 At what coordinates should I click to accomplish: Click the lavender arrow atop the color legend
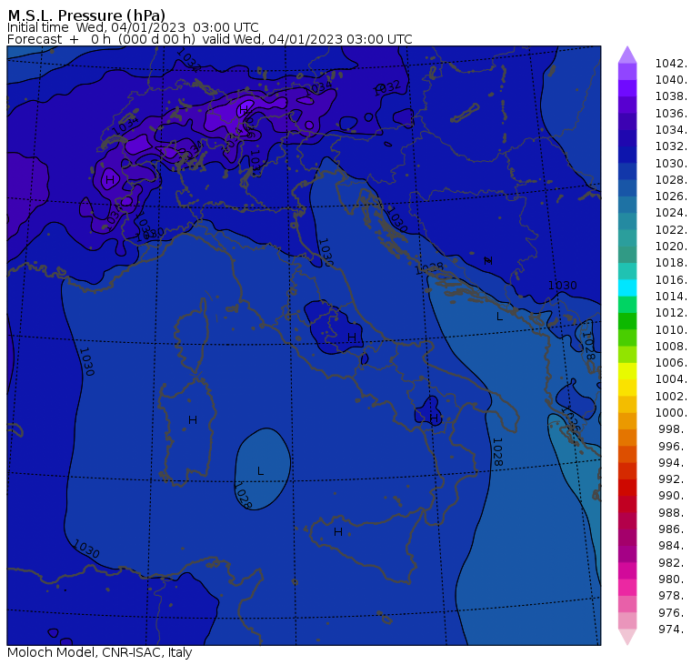627,55
